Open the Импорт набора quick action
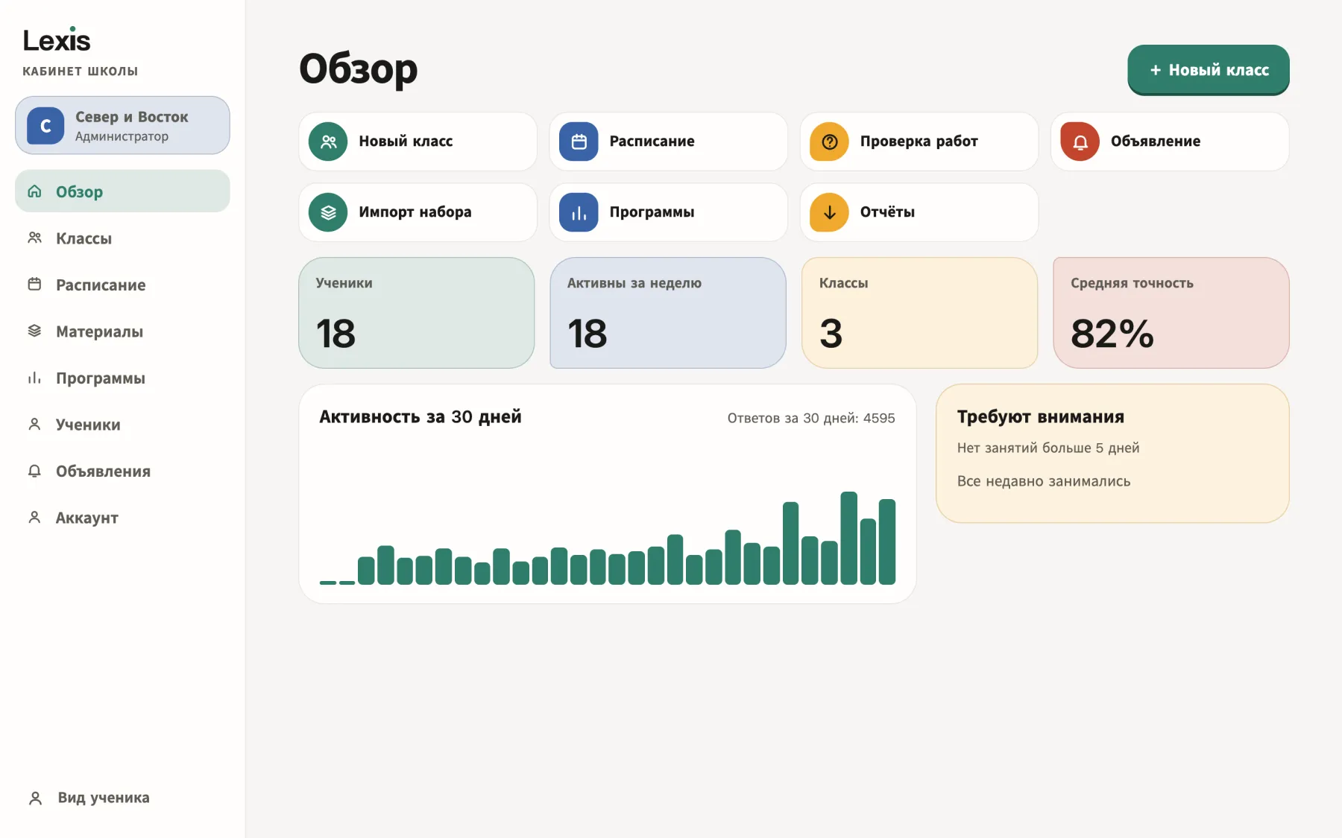Image resolution: width=1342 pixels, height=838 pixels. (418, 212)
